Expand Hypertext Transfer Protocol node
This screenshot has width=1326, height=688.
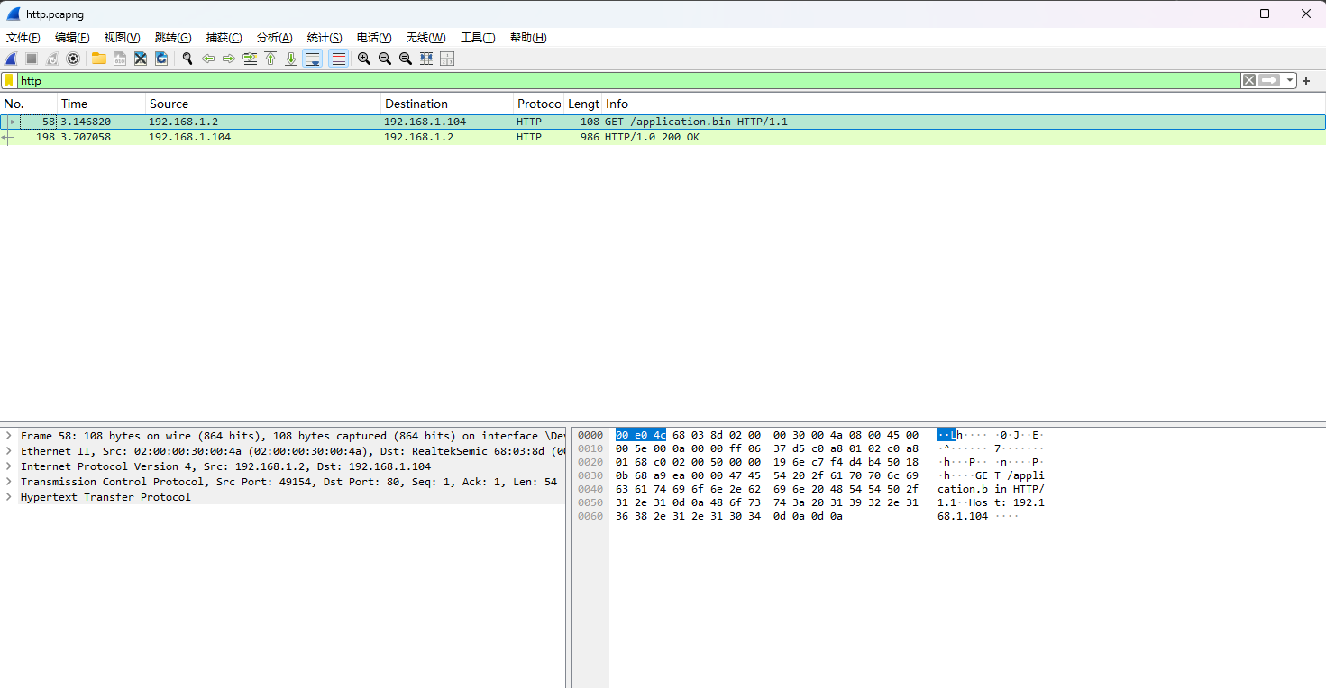click(8, 497)
